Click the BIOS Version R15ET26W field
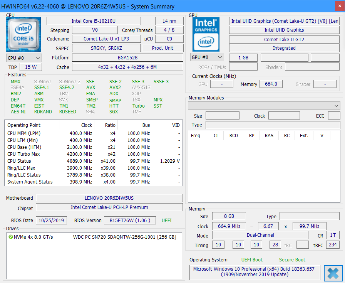This screenshot has height=283, width=345. [x=130, y=221]
